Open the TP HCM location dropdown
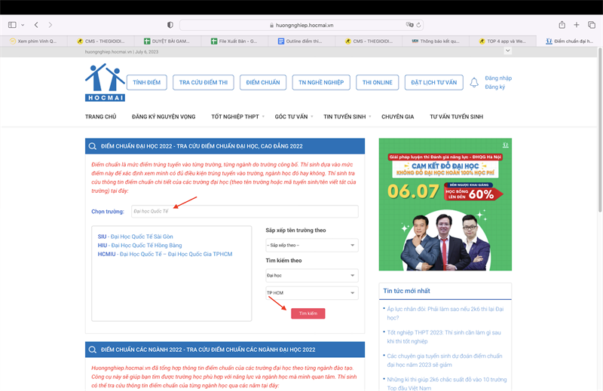Viewport: 603px width, 391px height. (x=312, y=293)
